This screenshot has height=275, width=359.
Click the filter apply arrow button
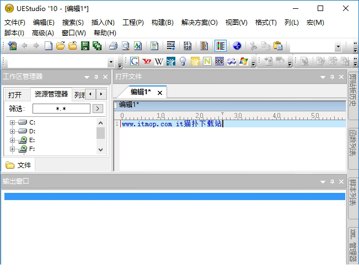click(x=98, y=109)
